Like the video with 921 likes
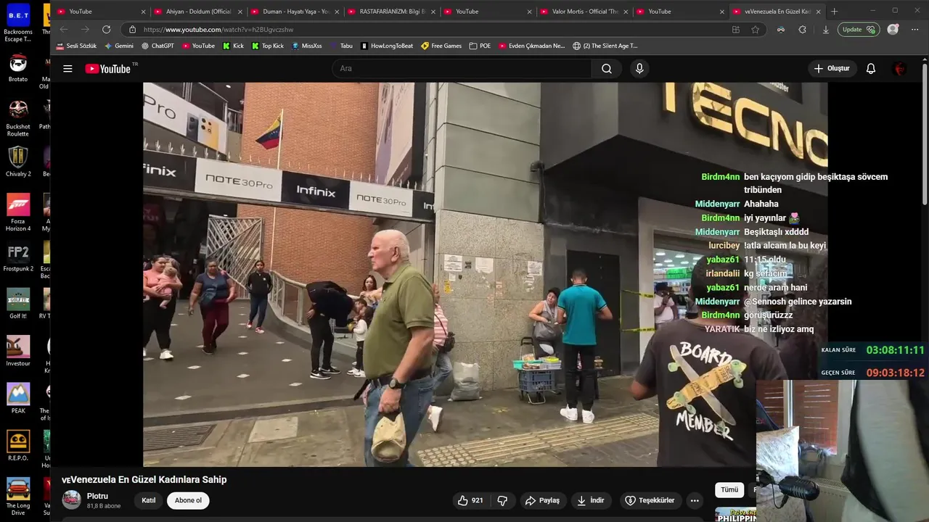 (470, 500)
